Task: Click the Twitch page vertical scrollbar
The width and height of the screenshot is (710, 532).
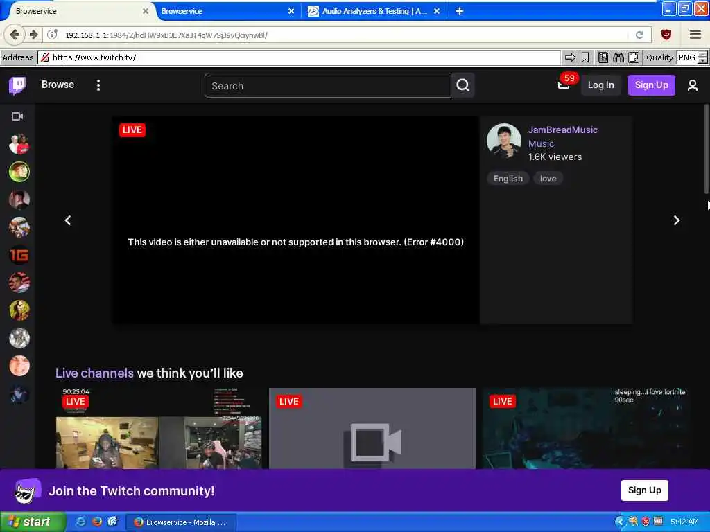Action: click(x=706, y=150)
